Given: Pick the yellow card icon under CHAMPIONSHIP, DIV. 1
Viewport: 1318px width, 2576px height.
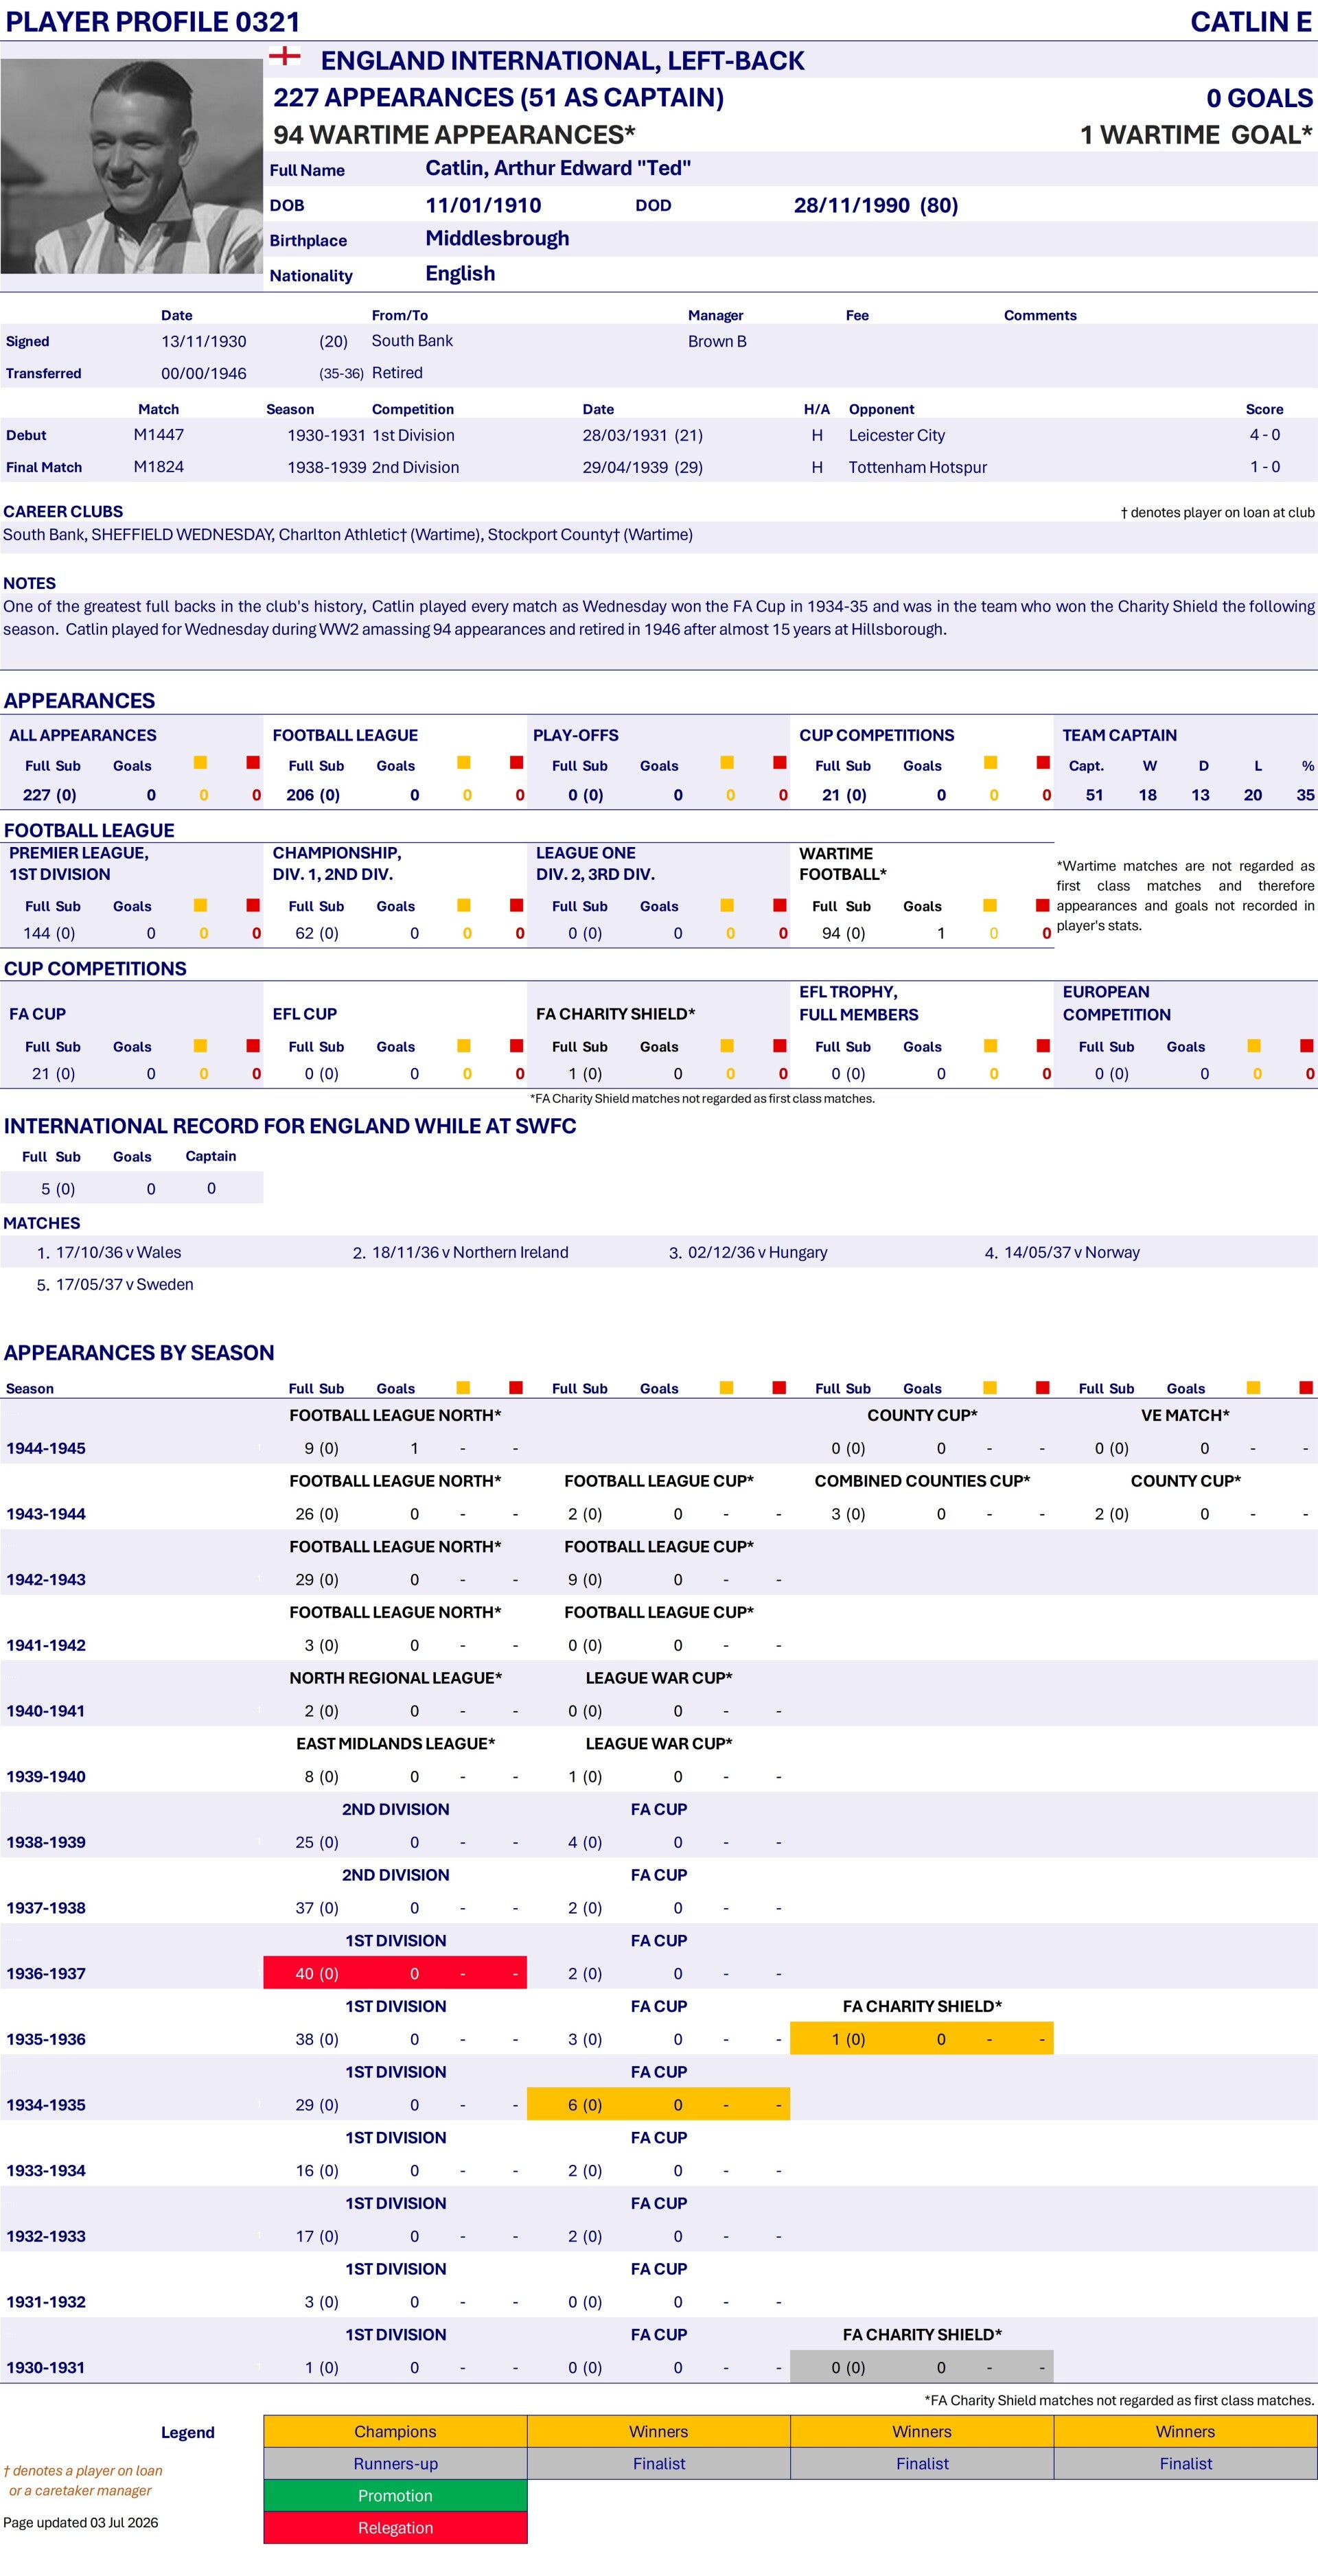Looking at the screenshot, I should tap(464, 905).
